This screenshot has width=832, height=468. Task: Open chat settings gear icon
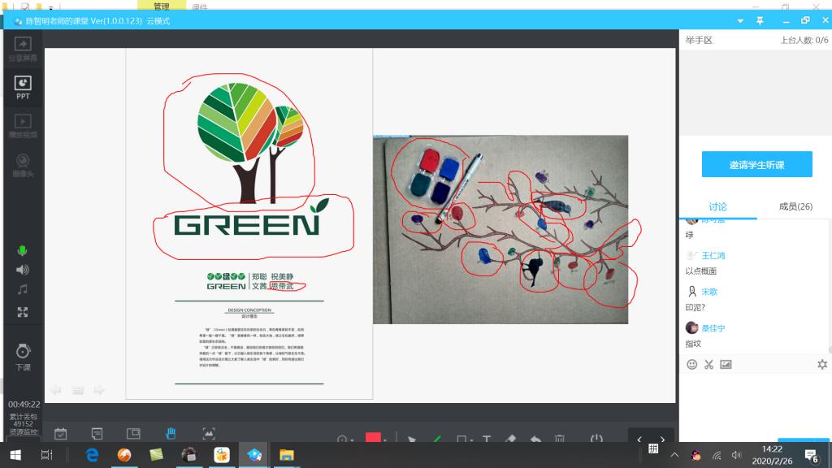click(821, 365)
